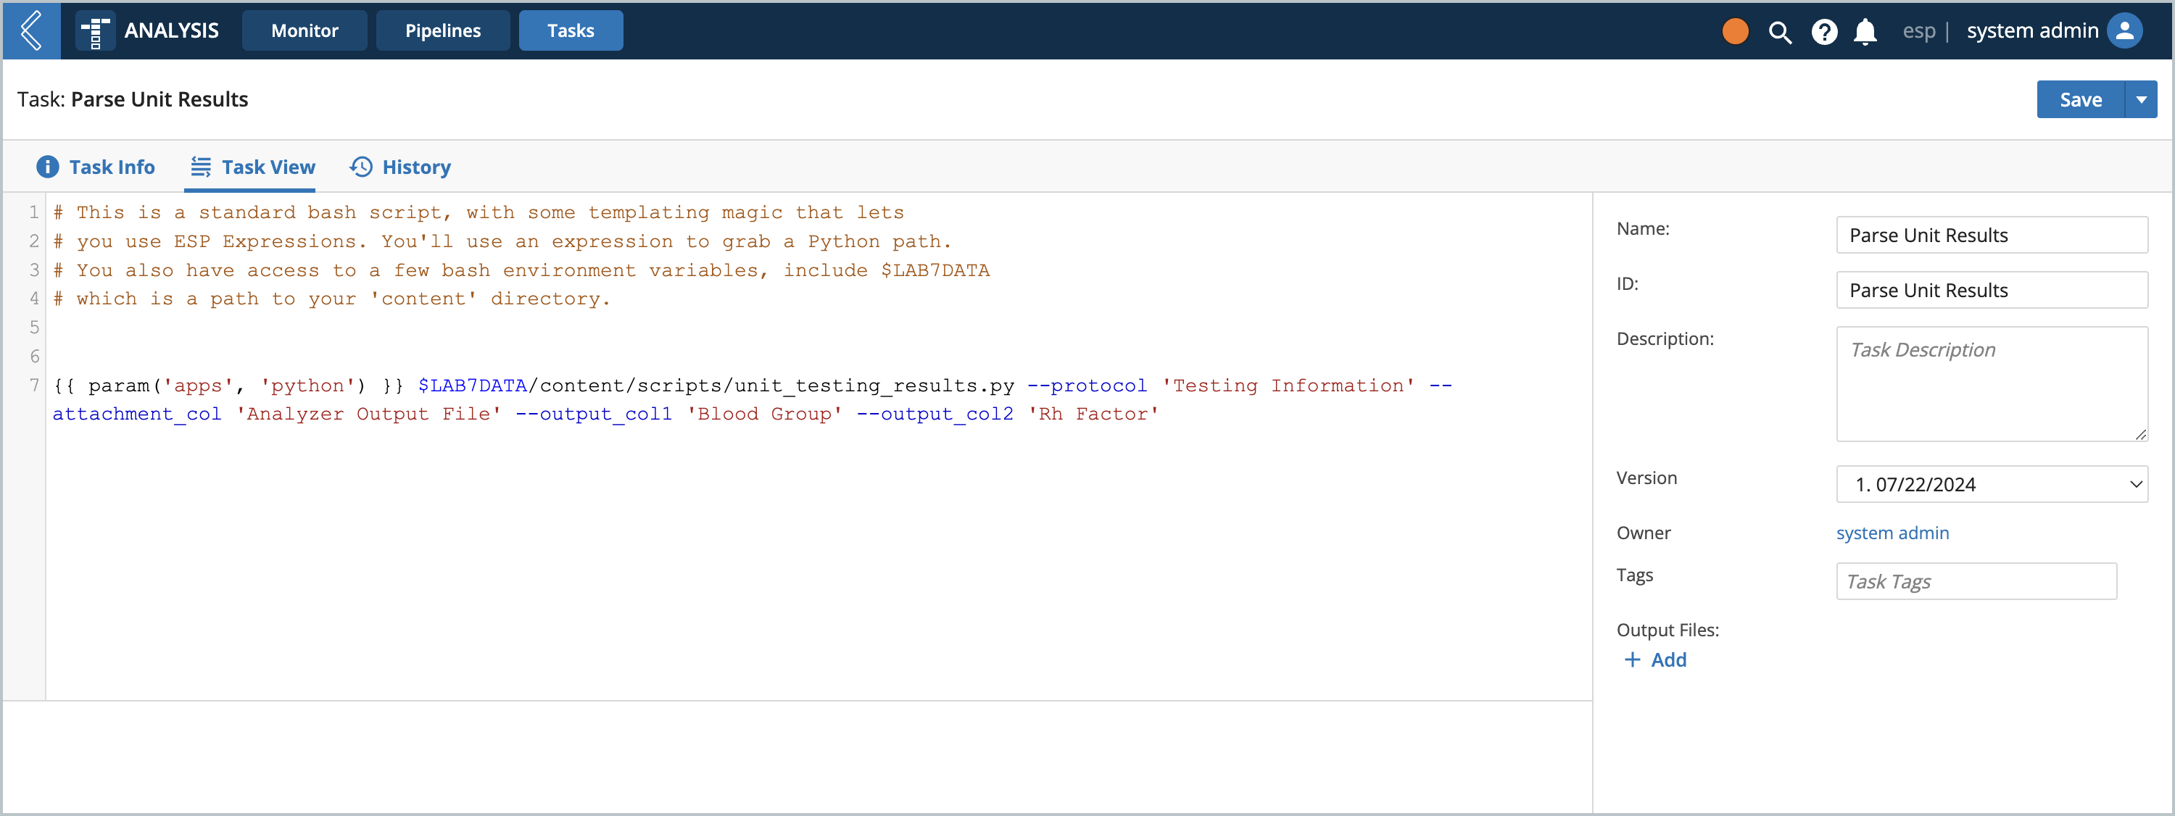Click the notifications bell icon
Viewport: 2175px width, 816px height.
tap(1867, 30)
